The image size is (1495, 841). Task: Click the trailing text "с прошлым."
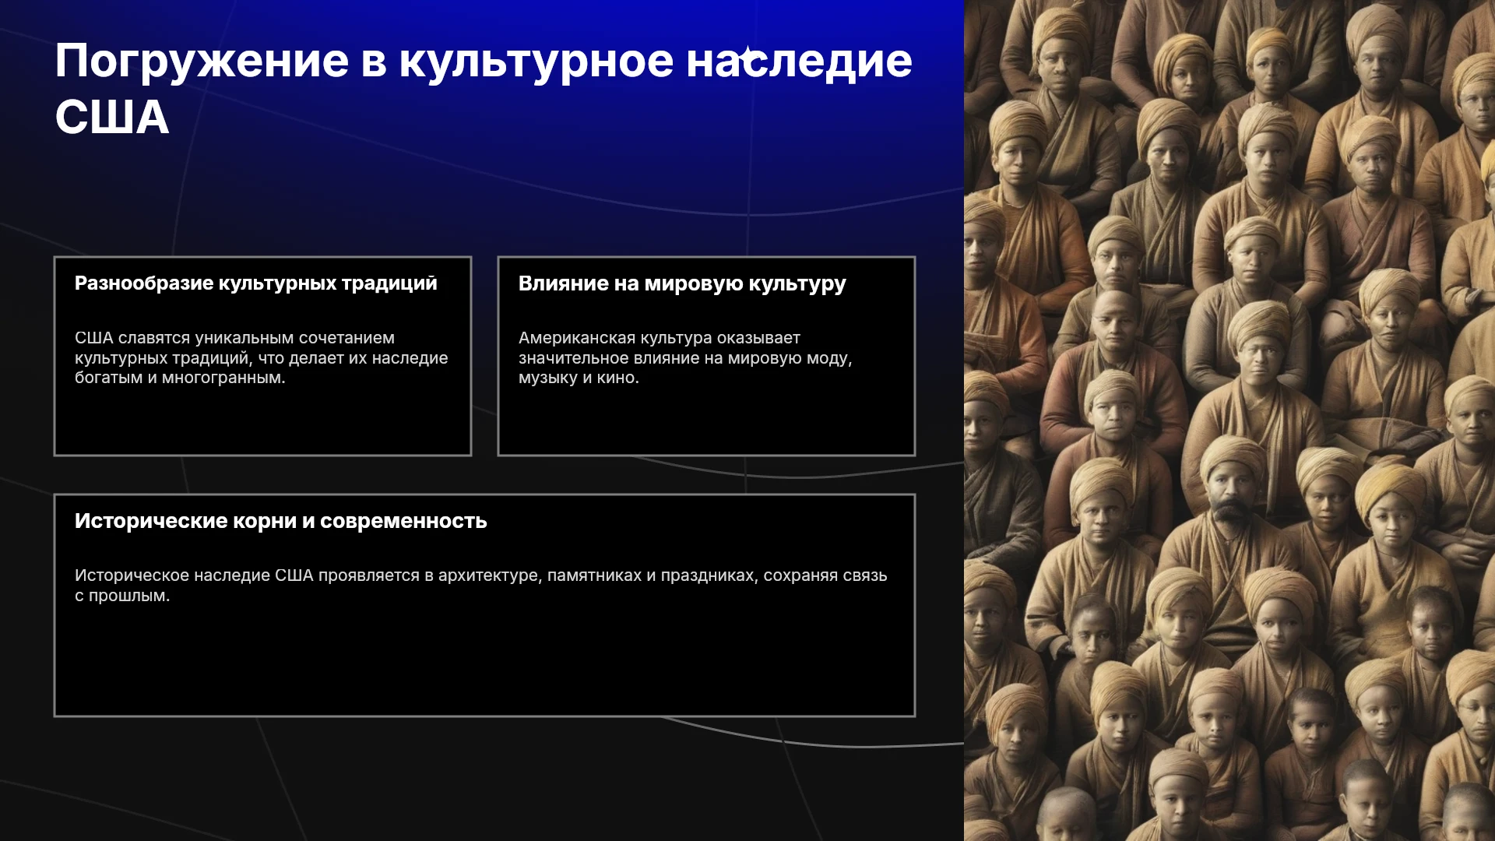(x=122, y=596)
